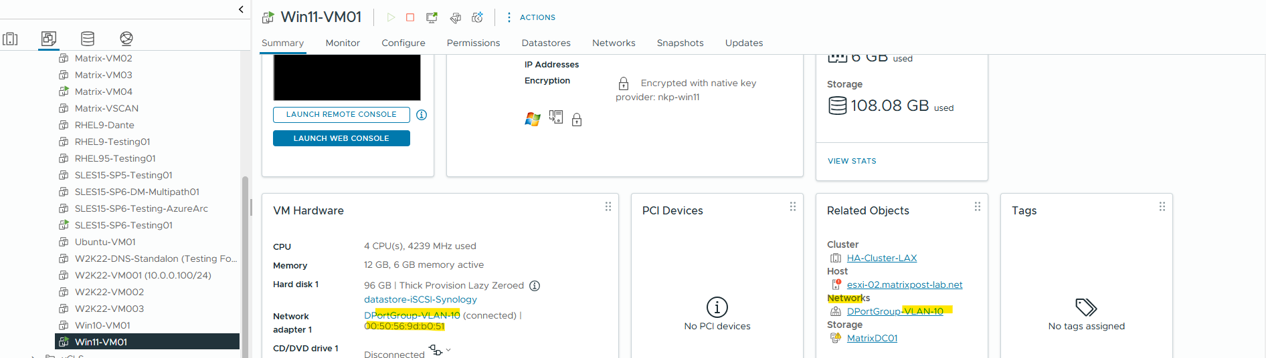Open the Snapshots tab

click(x=680, y=43)
